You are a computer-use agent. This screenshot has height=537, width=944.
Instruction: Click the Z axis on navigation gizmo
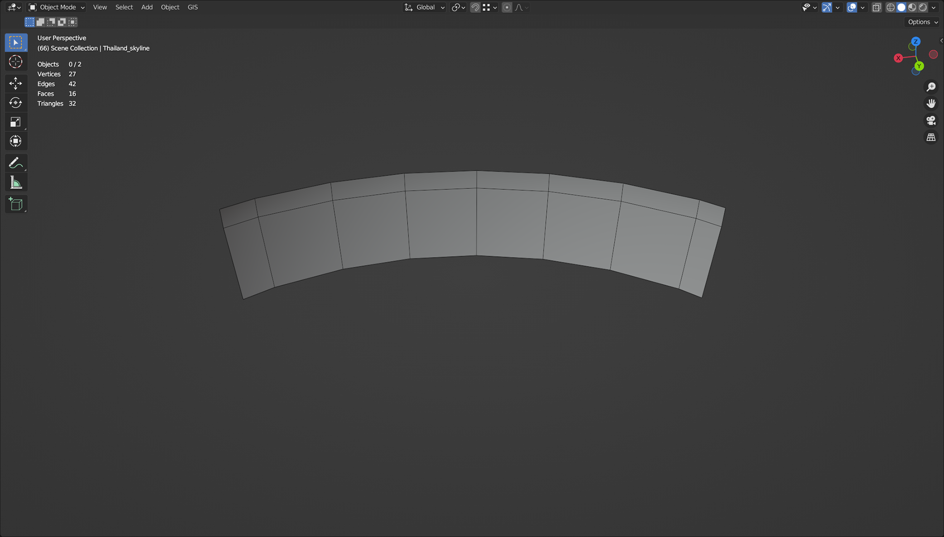point(915,41)
